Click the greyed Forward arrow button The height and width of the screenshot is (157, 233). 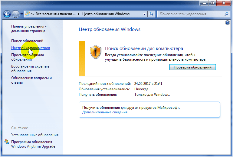[x=15, y=14]
